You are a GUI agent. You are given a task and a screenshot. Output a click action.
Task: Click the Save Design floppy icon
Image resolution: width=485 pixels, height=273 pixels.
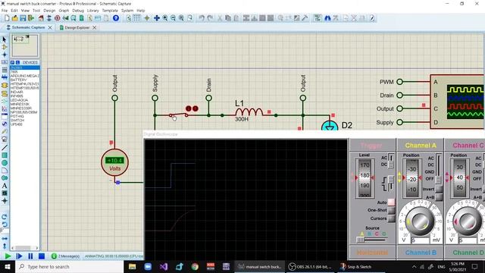pyautogui.click(x=23, y=18)
